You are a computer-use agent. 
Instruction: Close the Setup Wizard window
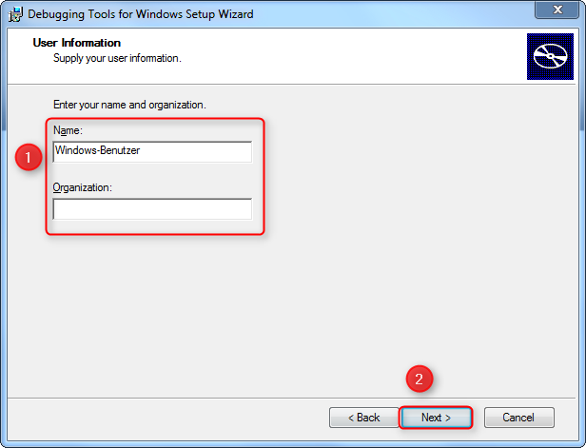557,10
